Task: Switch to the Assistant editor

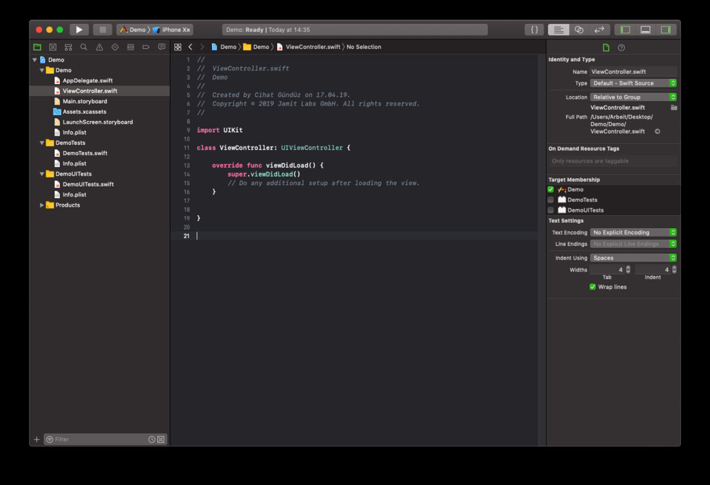Action: (x=578, y=29)
